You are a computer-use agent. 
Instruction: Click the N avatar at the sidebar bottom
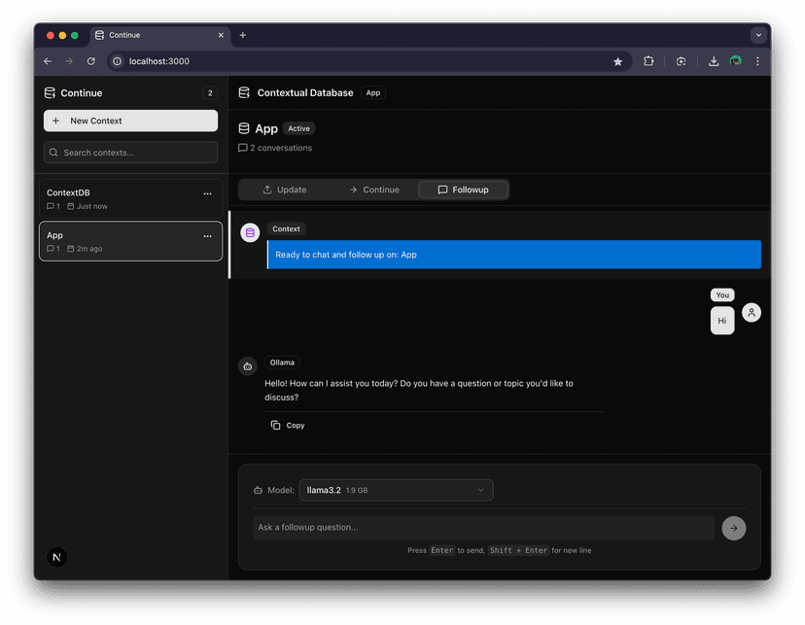click(56, 557)
